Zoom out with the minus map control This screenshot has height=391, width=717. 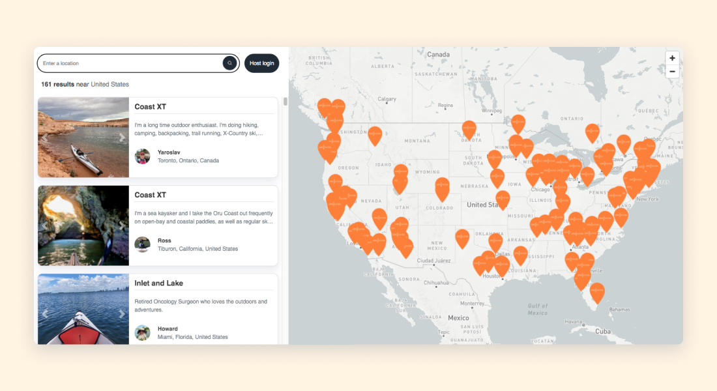coord(672,71)
